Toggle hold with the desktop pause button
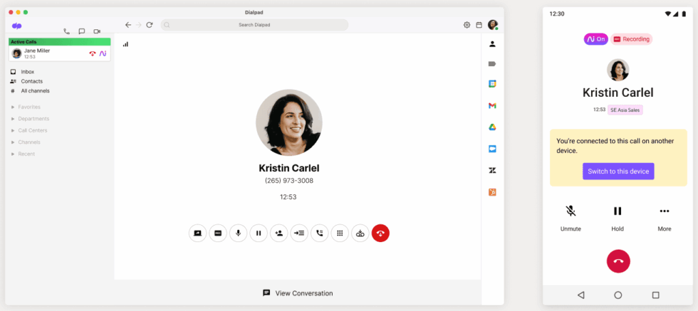Viewport: 698px width, 311px height. [258, 233]
